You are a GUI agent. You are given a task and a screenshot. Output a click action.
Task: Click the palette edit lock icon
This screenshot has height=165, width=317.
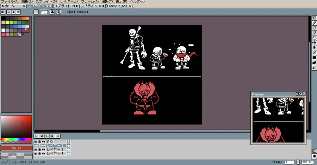pos(3,12)
